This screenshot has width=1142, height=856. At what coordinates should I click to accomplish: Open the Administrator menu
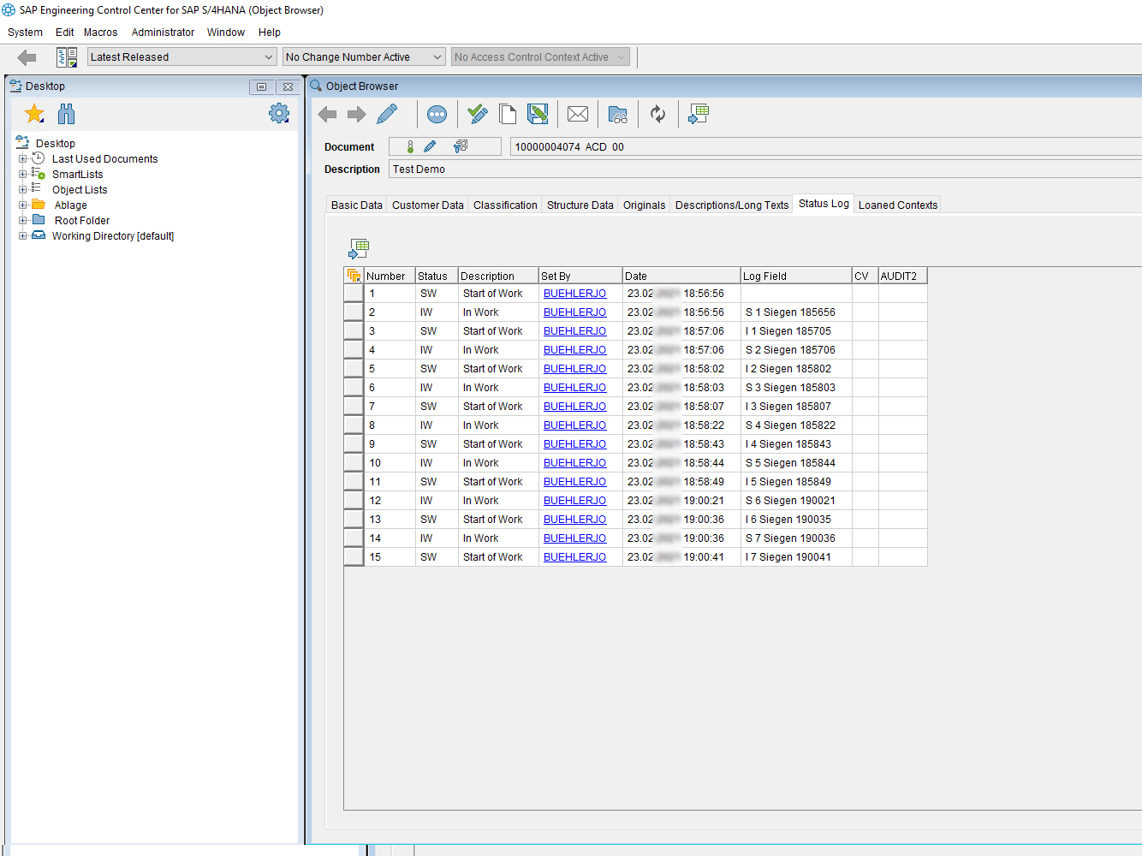(x=163, y=33)
